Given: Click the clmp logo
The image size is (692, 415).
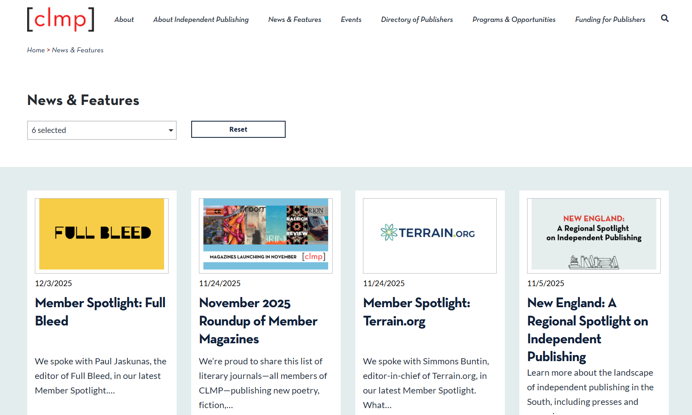Looking at the screenshot, I should [x=61, y=19].
